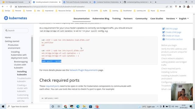The width and height of the screenshot is (195, 109).
Task: Jump to Check required ports in contents
Action: pos(171,68)
